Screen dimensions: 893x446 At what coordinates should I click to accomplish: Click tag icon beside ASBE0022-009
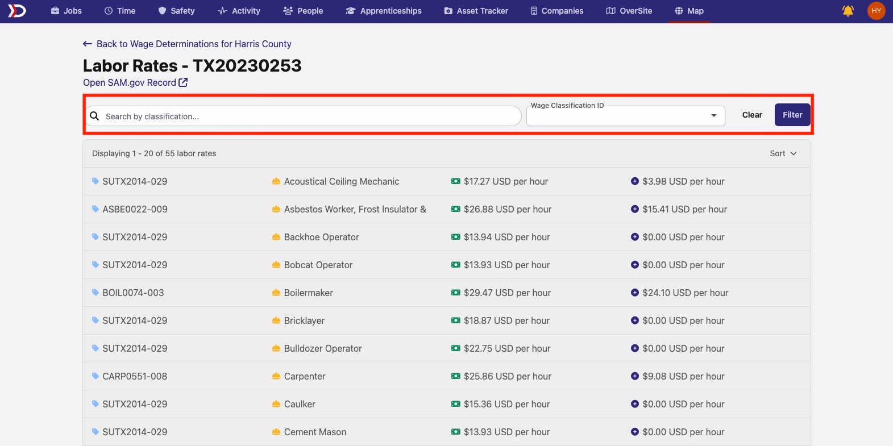(x=95, y=209)
